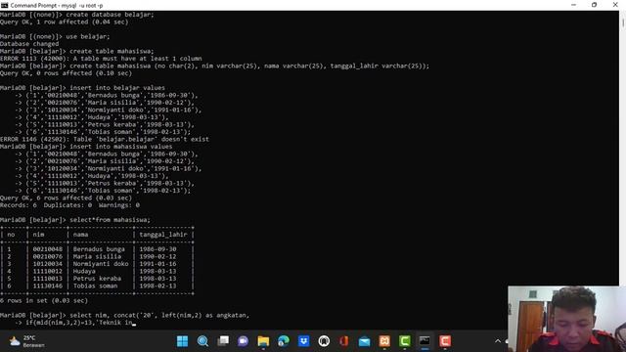This screenshot has width=626, height=352.
Task: Click the 'insert into belajar values' line
Action: coord(82,88)
